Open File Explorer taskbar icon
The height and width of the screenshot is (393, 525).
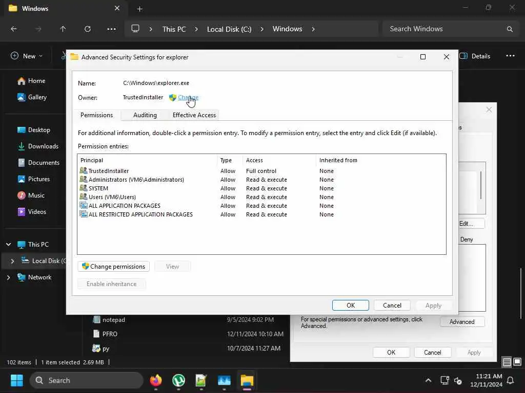click(x=247, y=380)
